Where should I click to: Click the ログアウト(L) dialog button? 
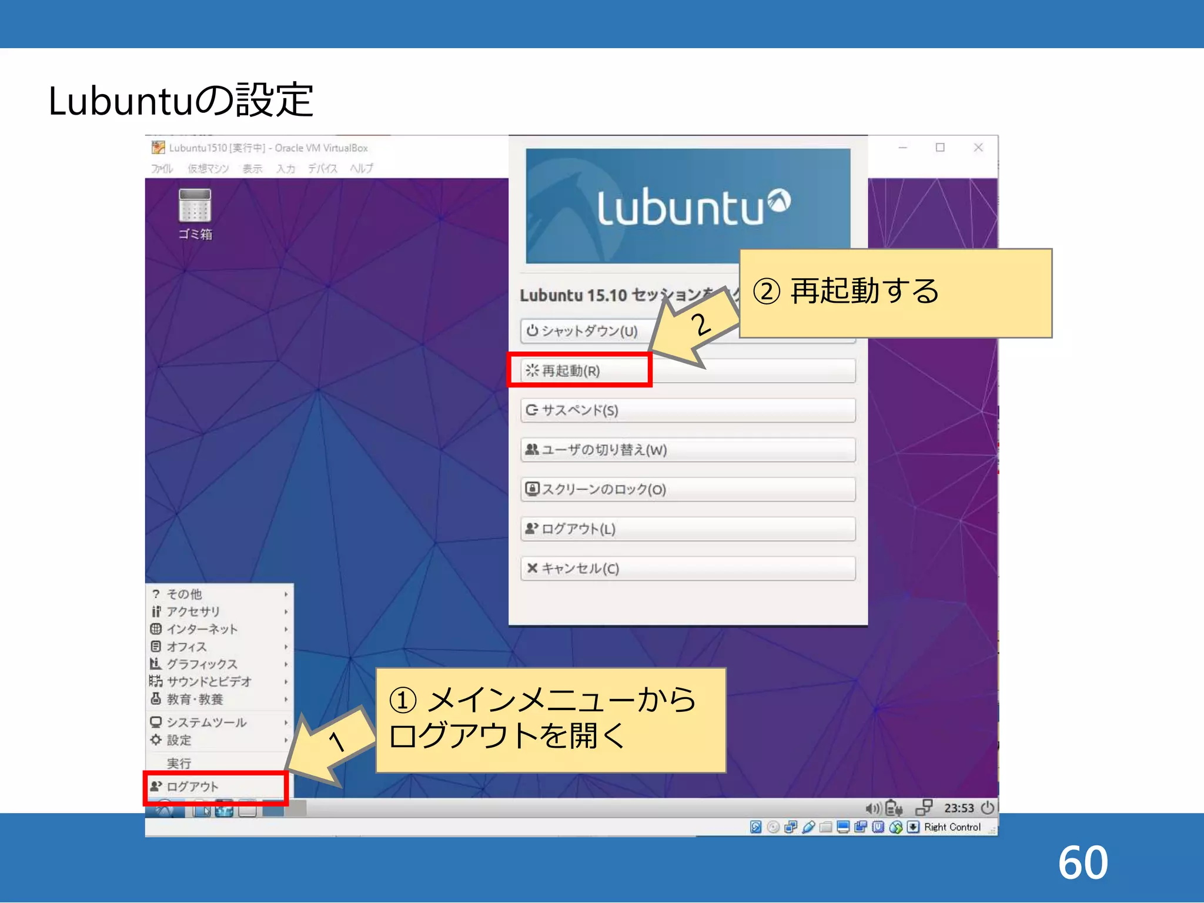point(688,529)
